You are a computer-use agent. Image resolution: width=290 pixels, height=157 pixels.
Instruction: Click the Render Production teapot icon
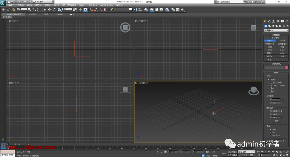[182, 9]
